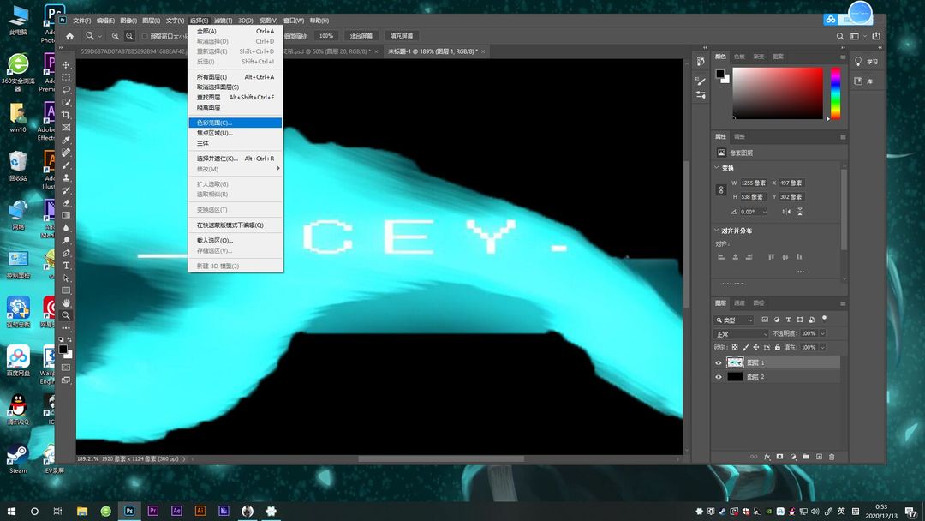Select the Clone Stamp tool
Image resolution: width=925 pixels, height=521 pixels.
(66, 177)
